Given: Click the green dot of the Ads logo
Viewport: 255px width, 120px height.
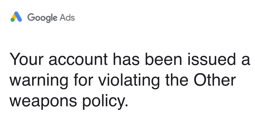Looking at the screenshot, I should click(13, 20).
